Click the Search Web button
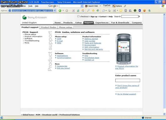 point(92,6)
